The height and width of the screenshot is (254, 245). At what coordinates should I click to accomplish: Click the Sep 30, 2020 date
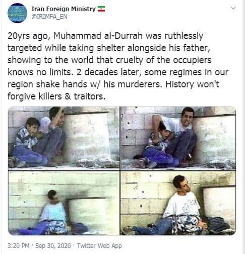click(x=53, y=245)
